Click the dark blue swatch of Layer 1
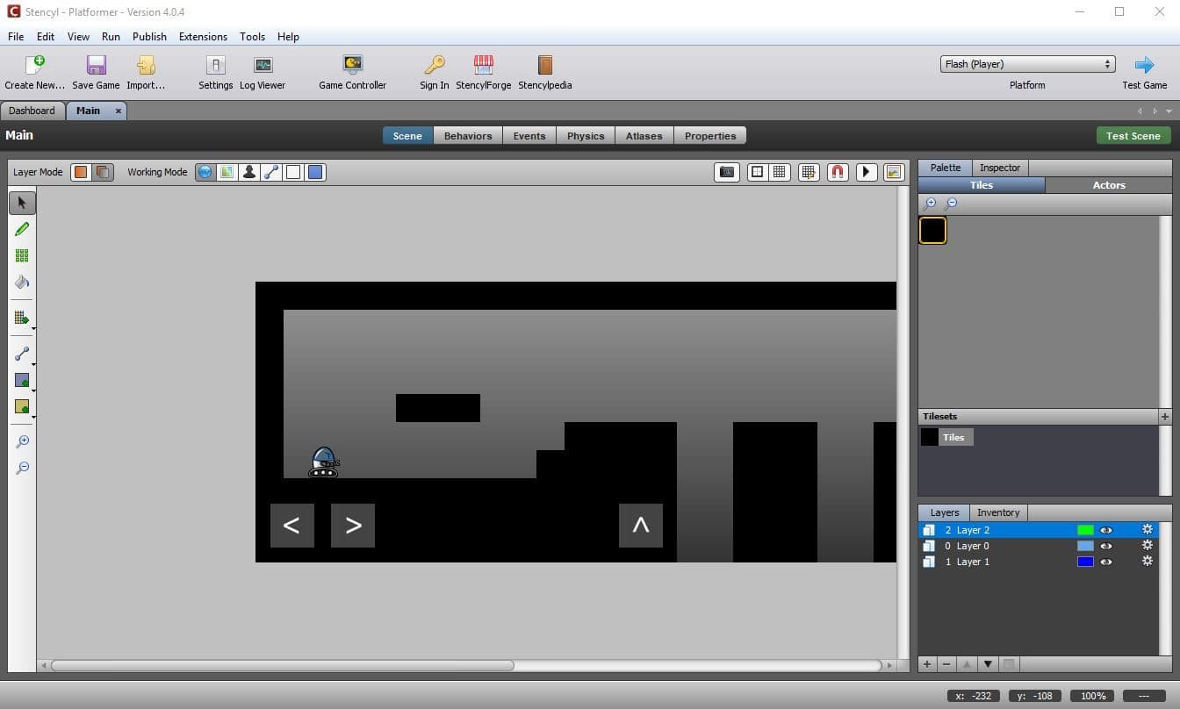This screenshot has height=709, width=1180. (x=1085, y=562)
